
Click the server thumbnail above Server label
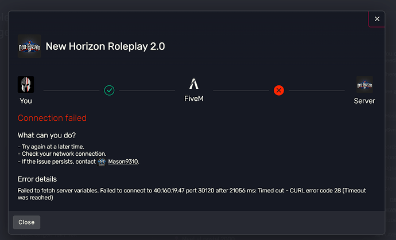[x=364, y=85]
